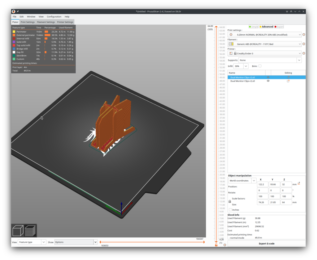
Task: Click the Export G-code button
Action: (267, 243)
